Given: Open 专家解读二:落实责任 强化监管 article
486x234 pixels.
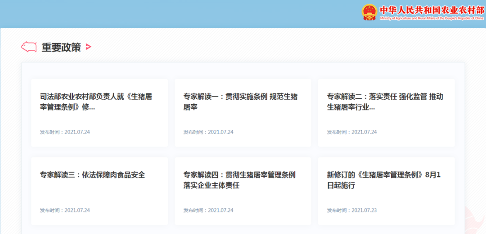Looking at the screenshot, I should [x=385, y=102].
